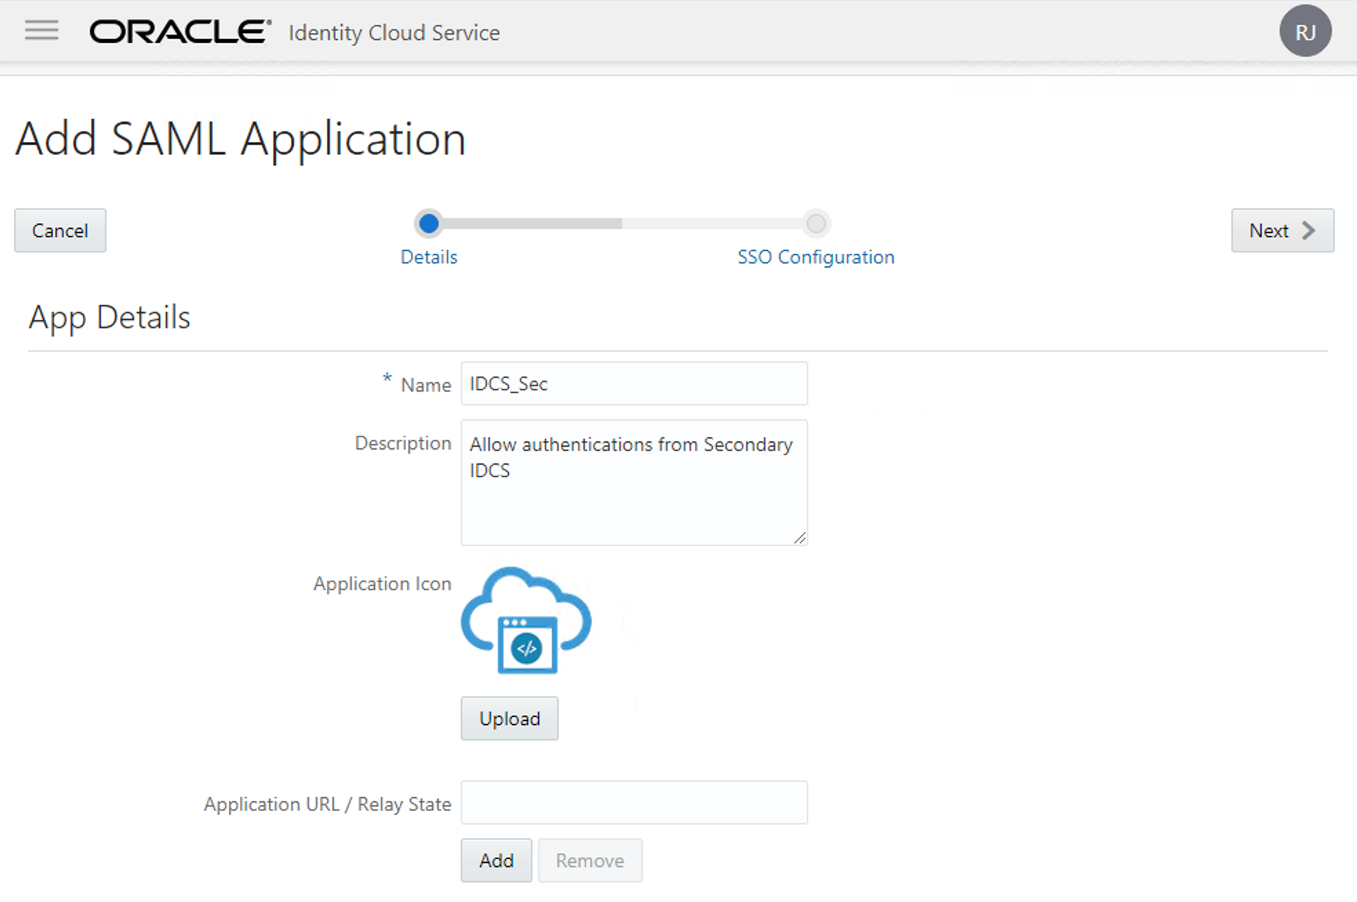Open the RJ user avatar menu
Image resolution: width=1357 pixels, height=902 pixels.
pos(1305,31)
